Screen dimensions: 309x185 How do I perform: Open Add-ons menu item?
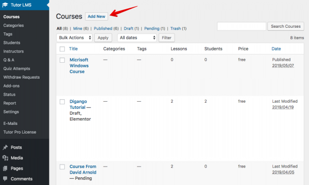pyautogui.click(x=11, y=86)
